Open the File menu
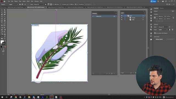Viewport: 176px width, 99px height. coord(9,1)
